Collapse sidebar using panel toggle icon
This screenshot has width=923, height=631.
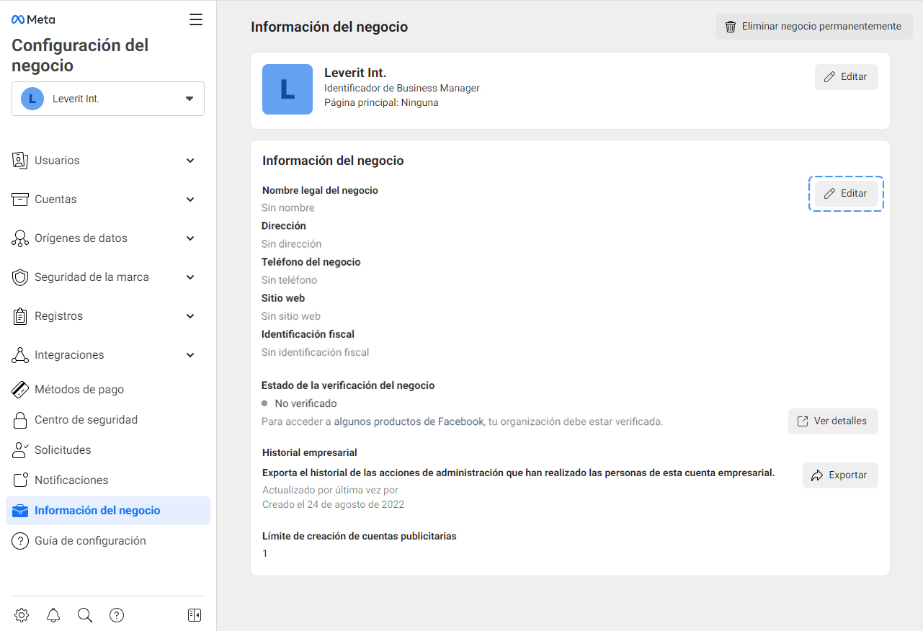pos(195,615)
